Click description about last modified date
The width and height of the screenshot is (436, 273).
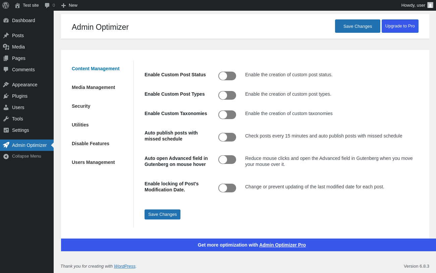click(315, 187)
